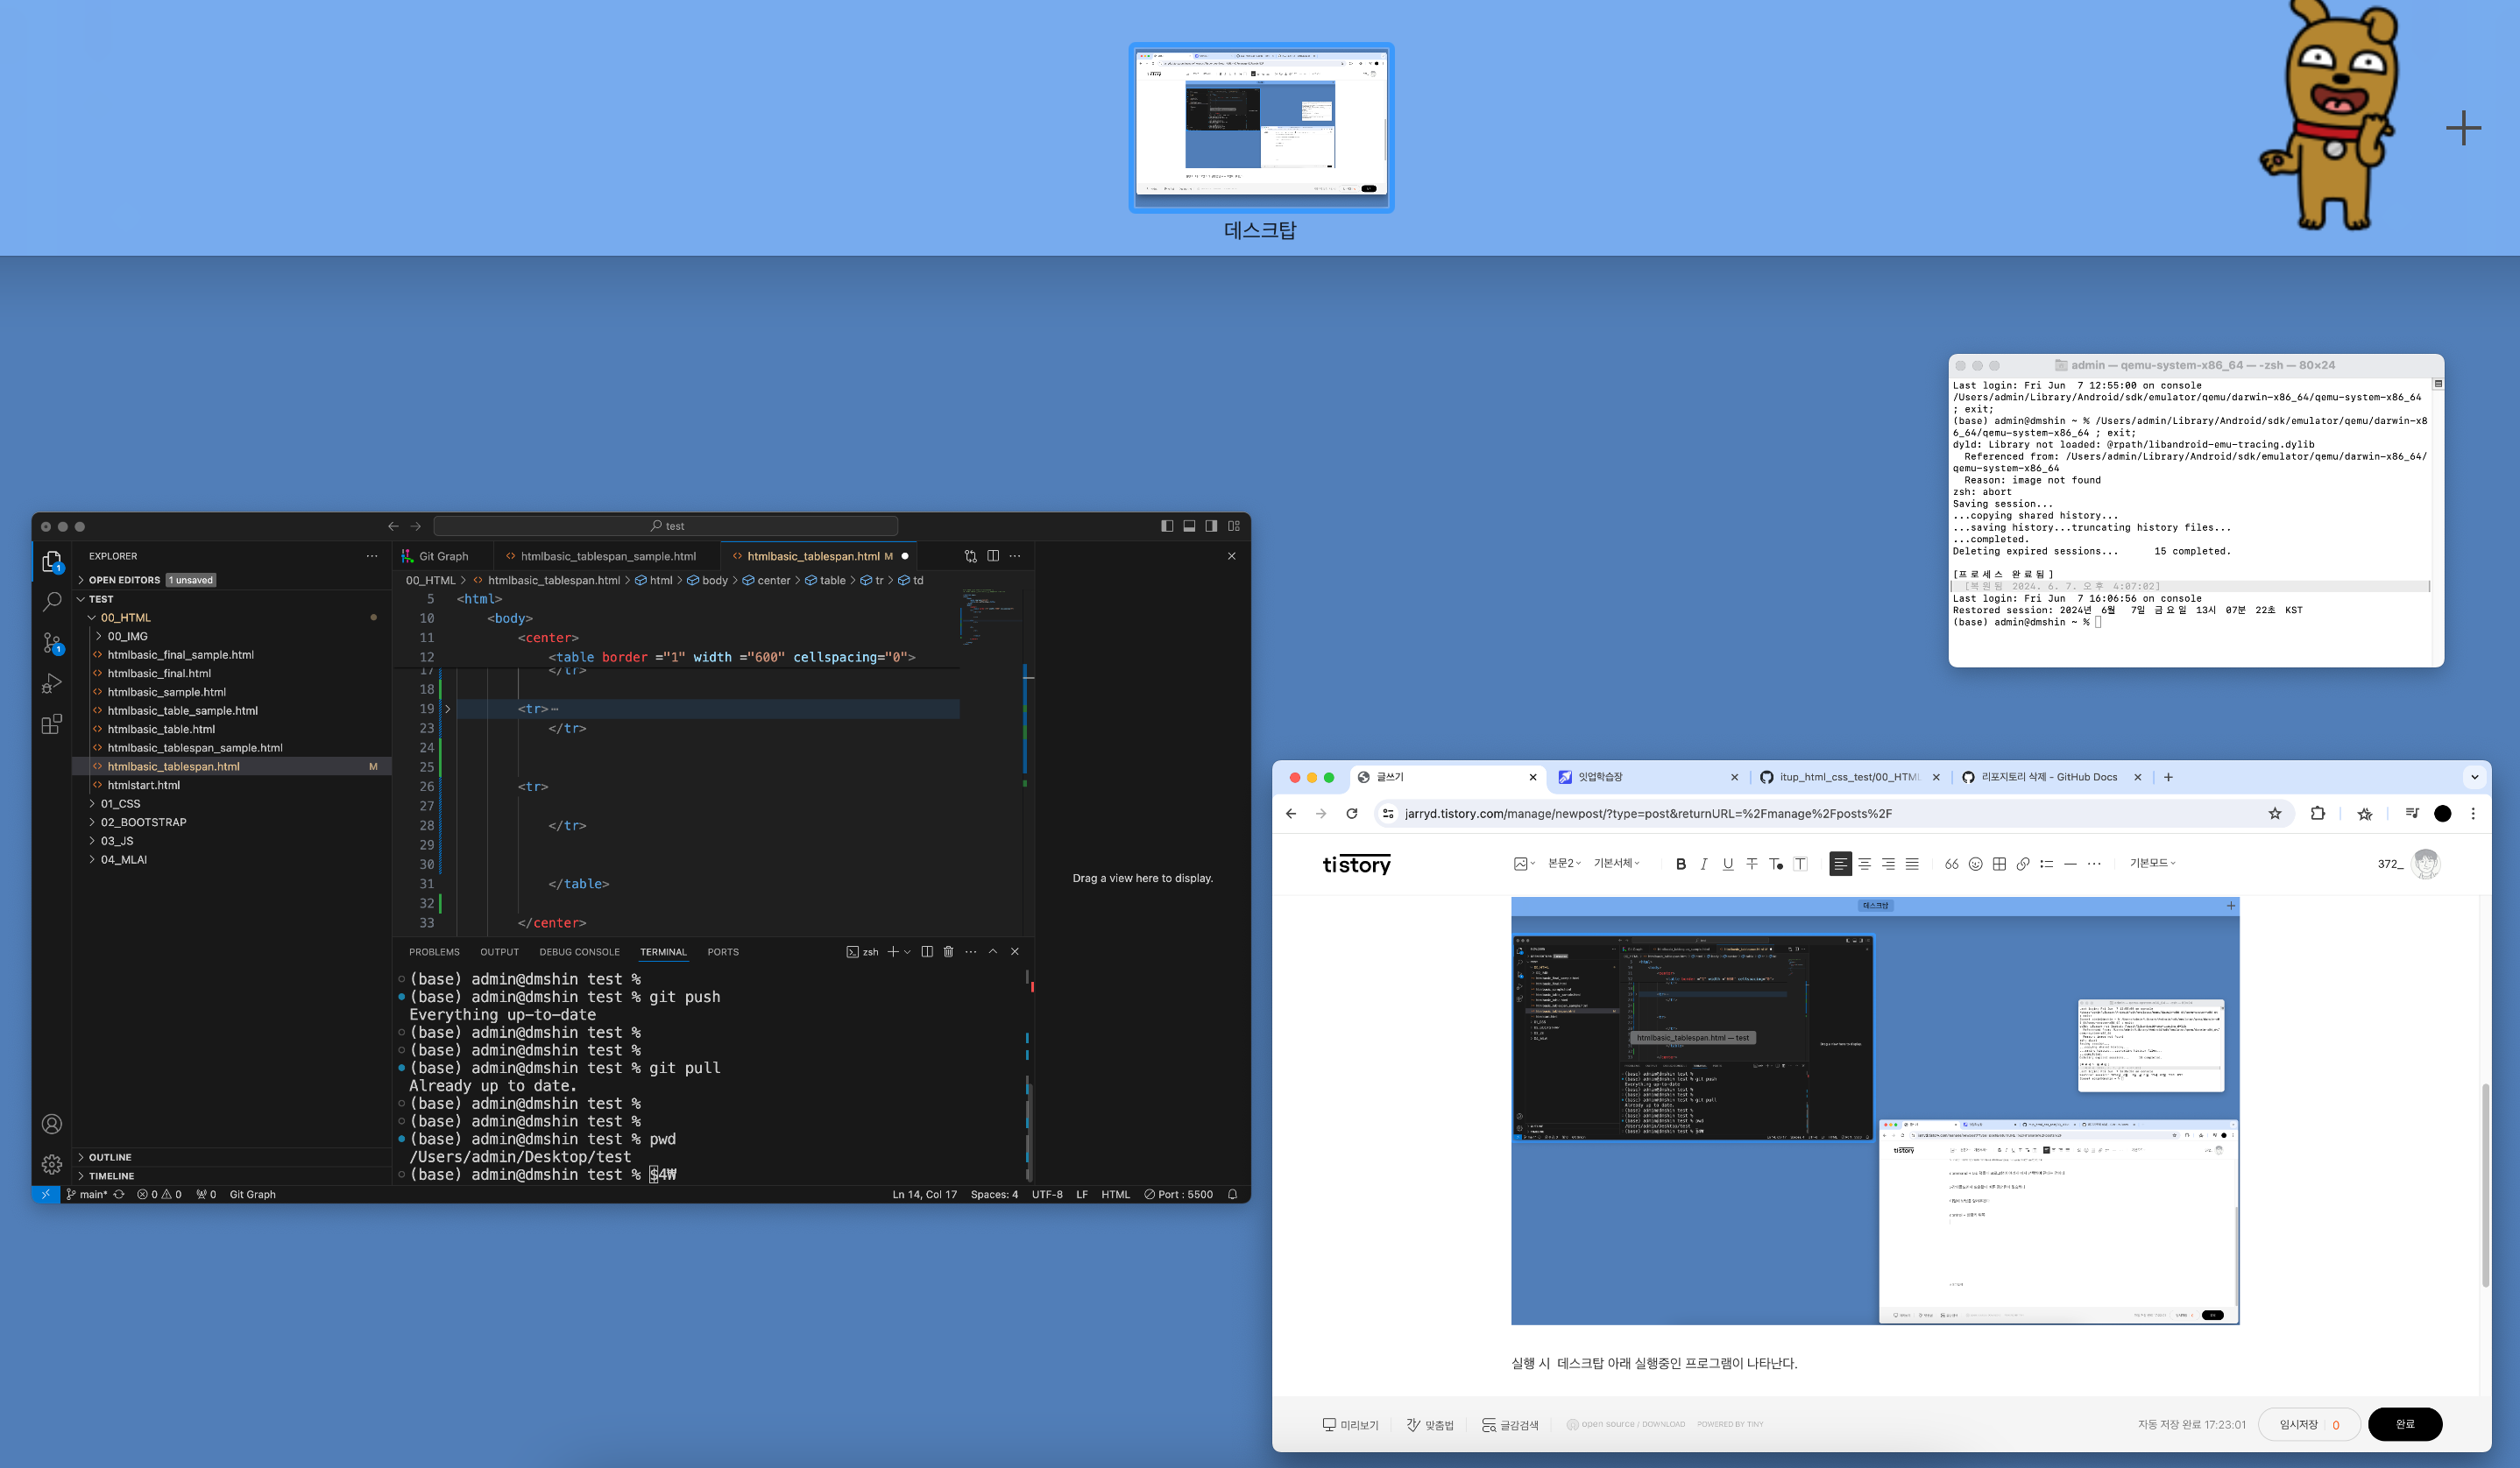Open the 기본서체 font dropdown

1616,863
